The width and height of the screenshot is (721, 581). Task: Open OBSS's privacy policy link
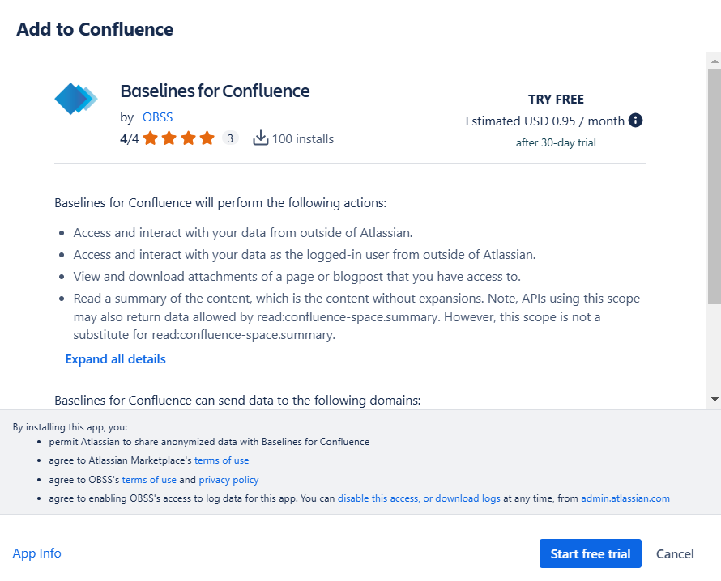click(228, 480)
